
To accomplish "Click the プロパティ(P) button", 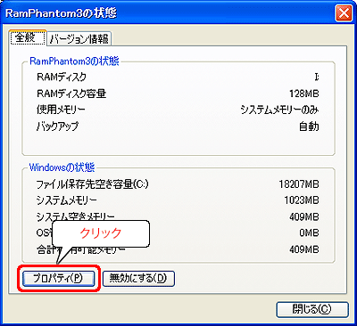I will tap(59, 279).
